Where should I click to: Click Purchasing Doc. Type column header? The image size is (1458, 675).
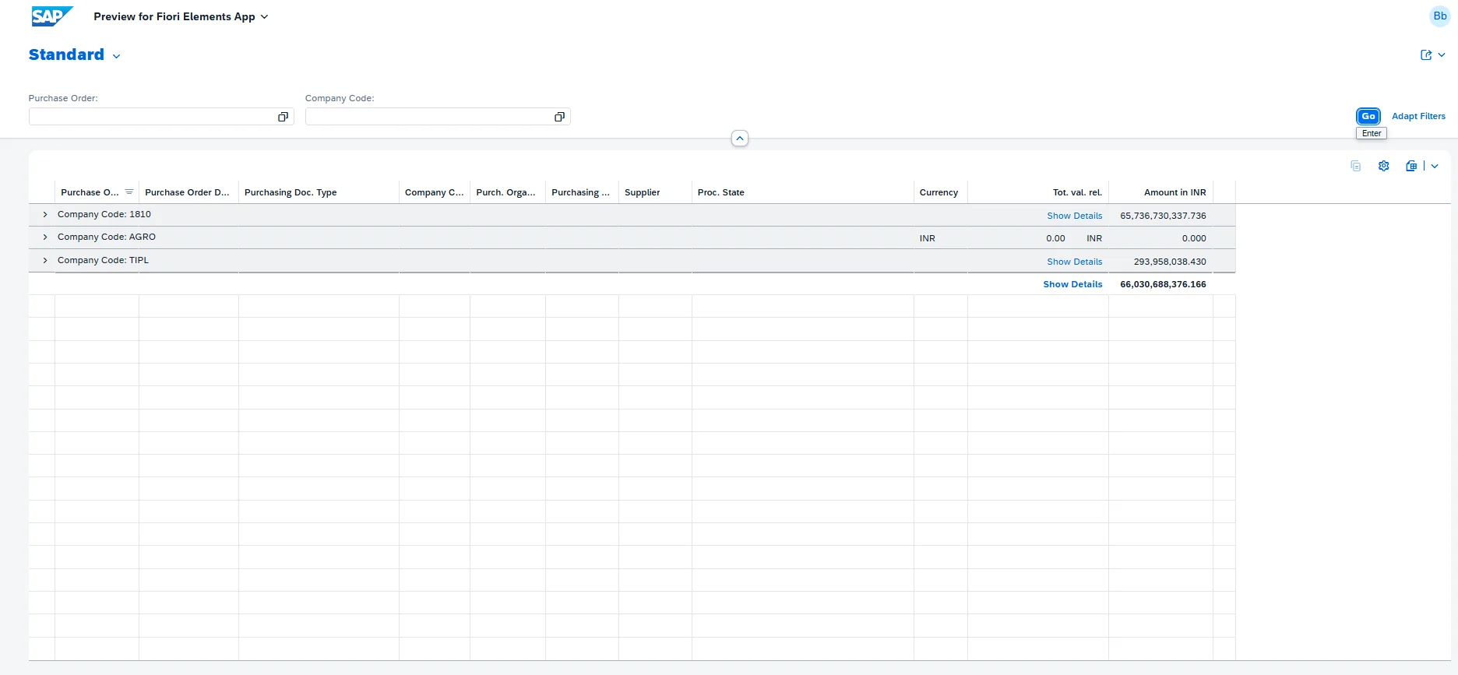pyautogui.click(x=319, y=192)
